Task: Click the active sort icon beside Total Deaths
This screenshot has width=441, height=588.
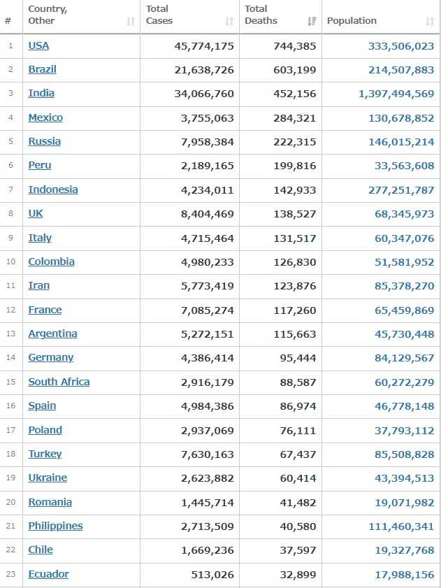Action: [x=312, y=22]
